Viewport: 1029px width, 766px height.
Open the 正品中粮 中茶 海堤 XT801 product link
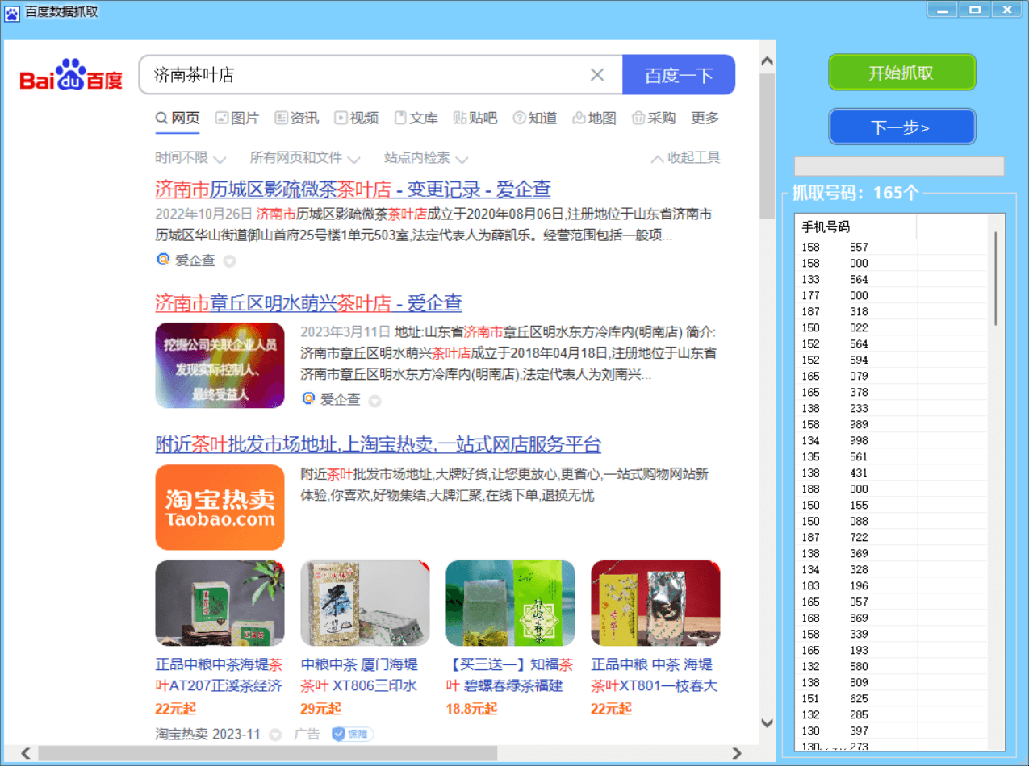click(x=655, y=675)
